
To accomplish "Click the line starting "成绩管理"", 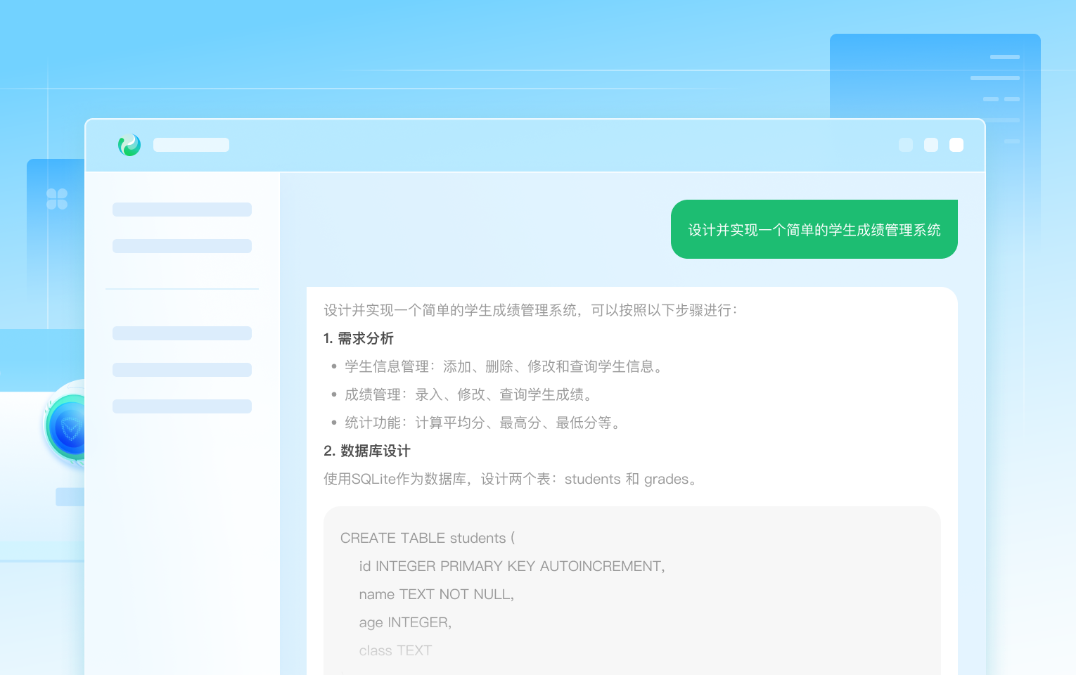I will pyautogui.click(x=470, y=394).
